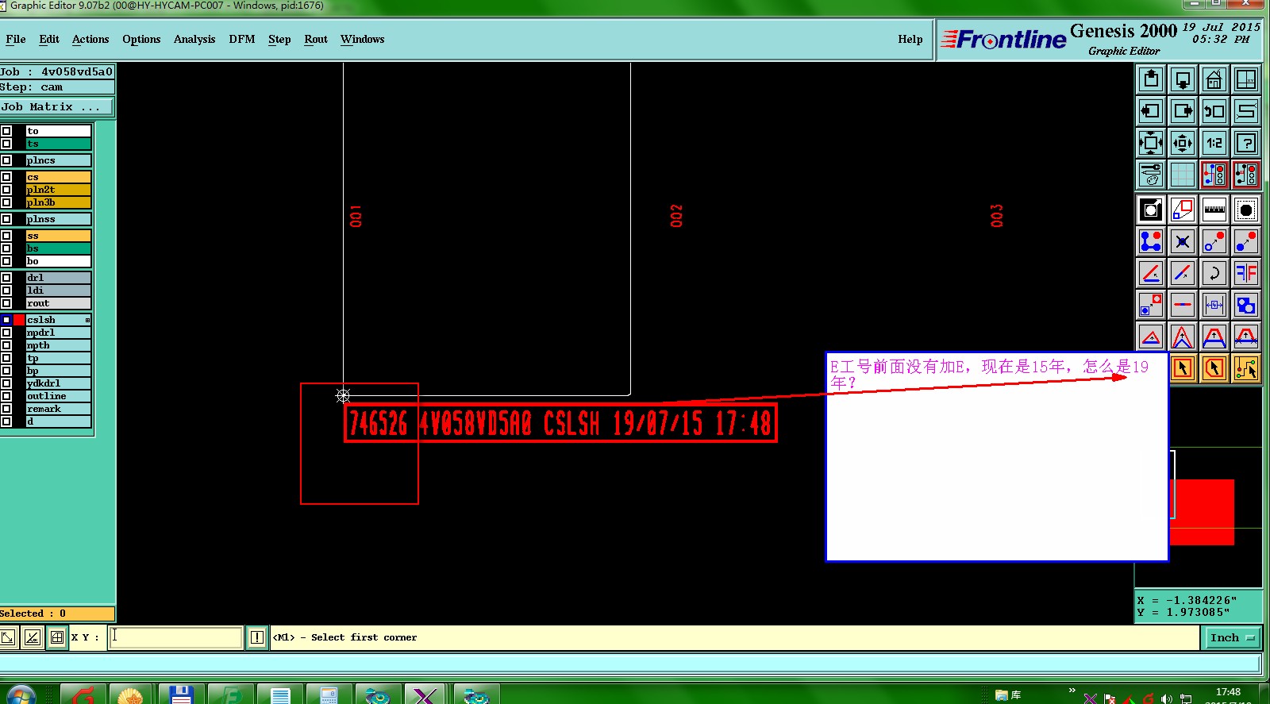Screen dimensions: 1270x704
Task: Open the File menu
Action: coord(16,39)
